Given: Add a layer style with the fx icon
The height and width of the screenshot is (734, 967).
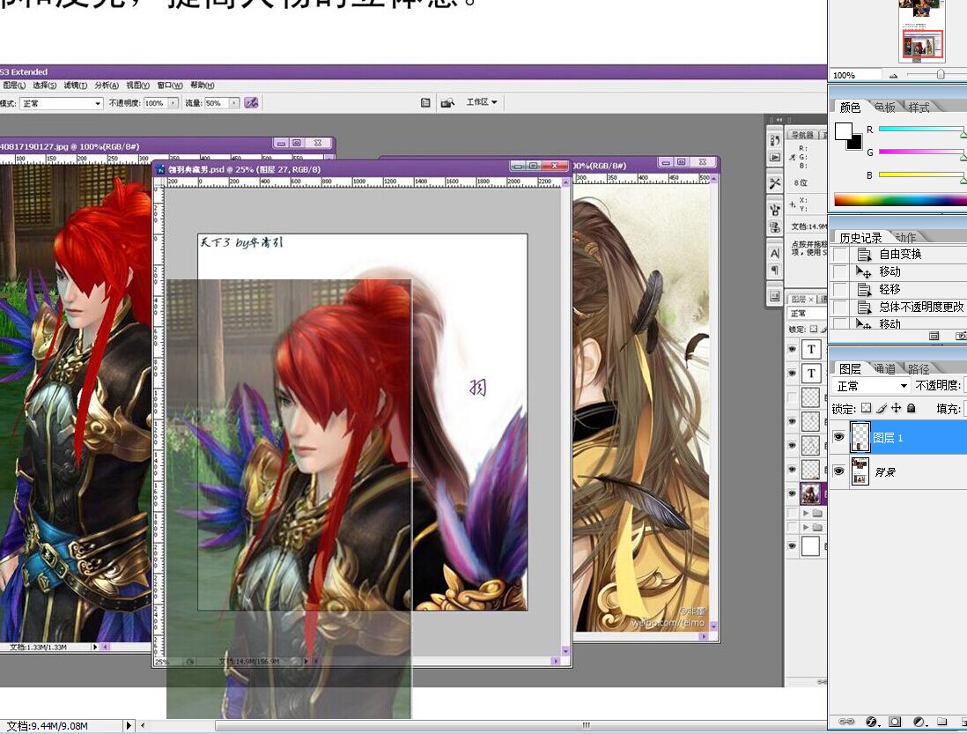Looking at the screenshot, I should (x=871, y=721).
